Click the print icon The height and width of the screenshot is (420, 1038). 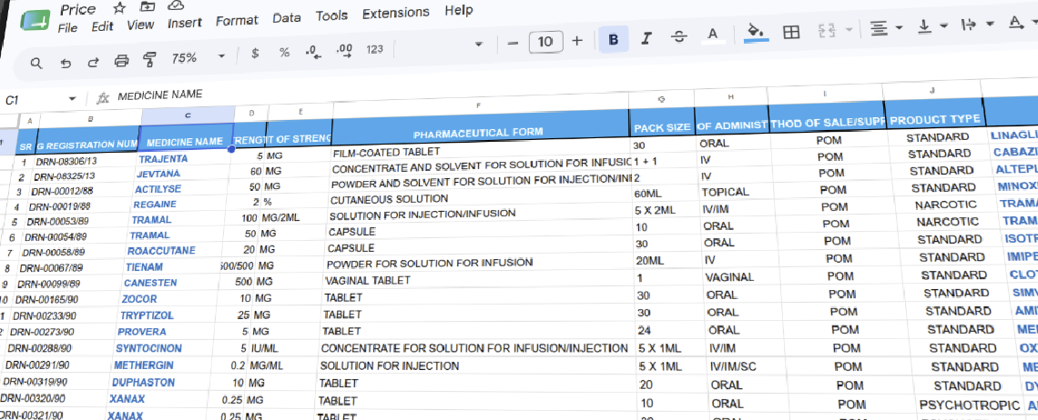tap(121, 62)
